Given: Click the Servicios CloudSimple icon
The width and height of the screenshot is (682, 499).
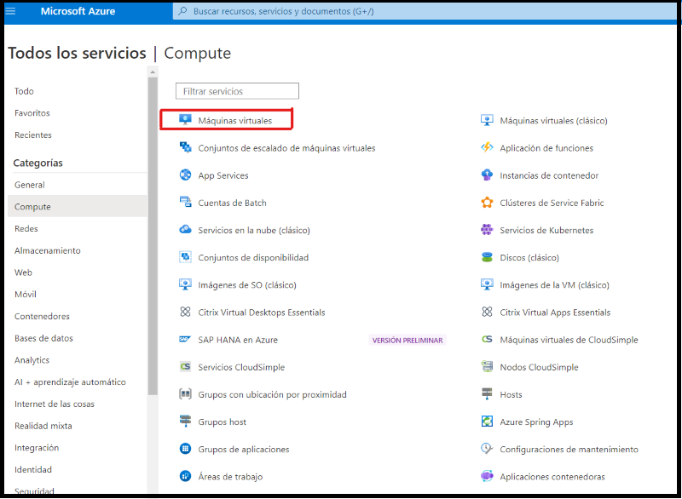Looking at the screenshot, I should pyautogui.click(x=185, y=366).
